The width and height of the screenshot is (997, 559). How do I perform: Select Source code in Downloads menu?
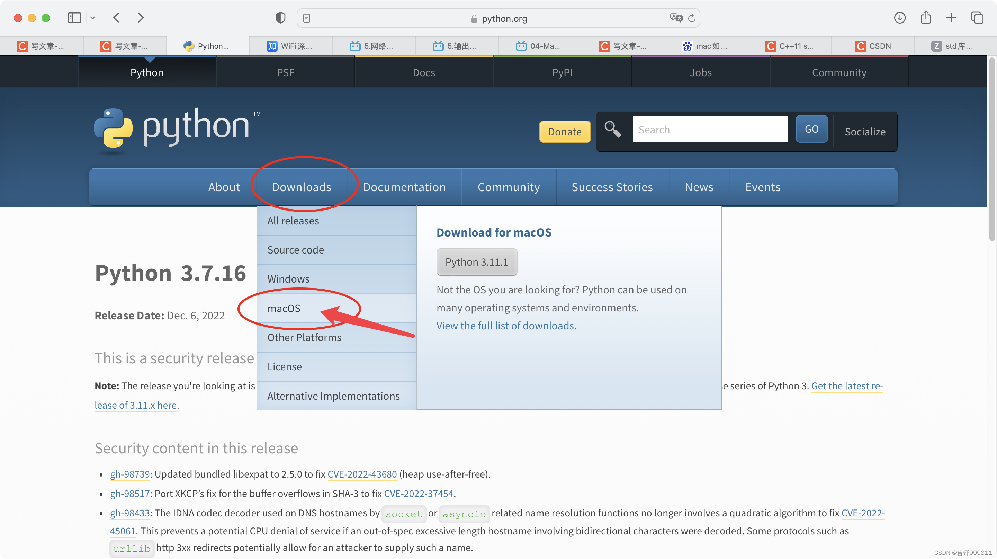pos(336,250)
